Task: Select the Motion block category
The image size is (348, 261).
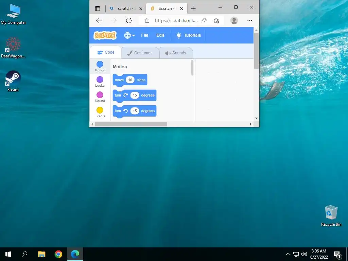Action: pos(100,66)
